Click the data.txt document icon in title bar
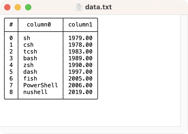 [79, 7]
